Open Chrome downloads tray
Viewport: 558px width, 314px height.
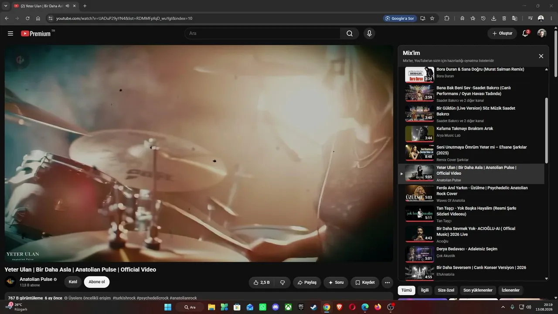coord(493,18)
